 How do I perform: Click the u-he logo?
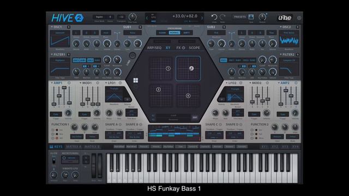[x=285, y=18]
